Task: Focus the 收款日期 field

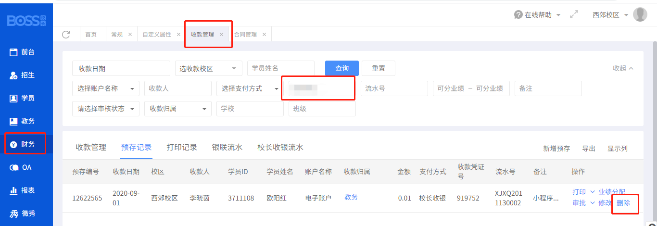Action: pos(121,68)
